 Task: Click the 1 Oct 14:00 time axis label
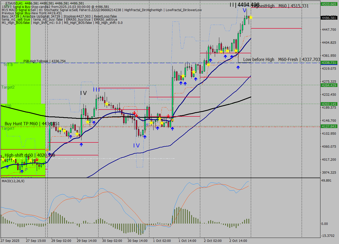click(x=187, y=241)
